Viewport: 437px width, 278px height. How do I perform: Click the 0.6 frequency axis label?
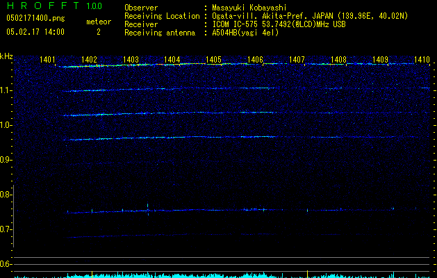coord(6,264)
